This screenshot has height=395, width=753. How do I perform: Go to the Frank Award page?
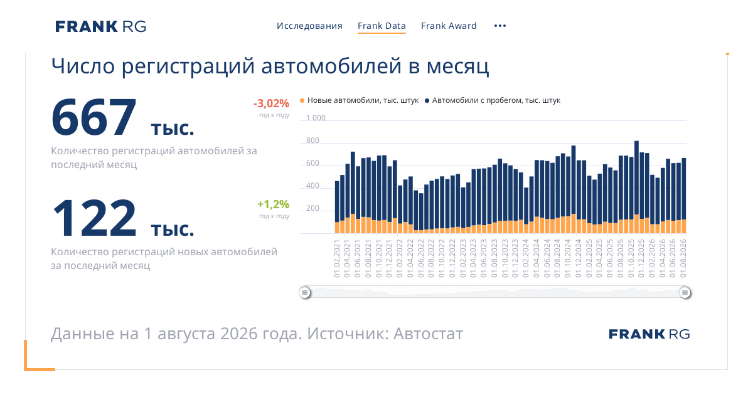[x=449, y=26]
